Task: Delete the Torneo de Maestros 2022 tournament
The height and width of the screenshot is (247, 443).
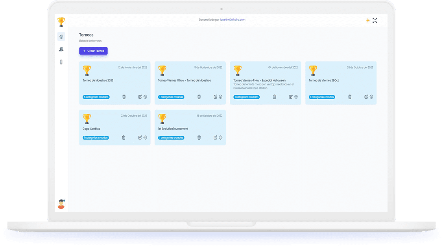Action: [124, 97]
